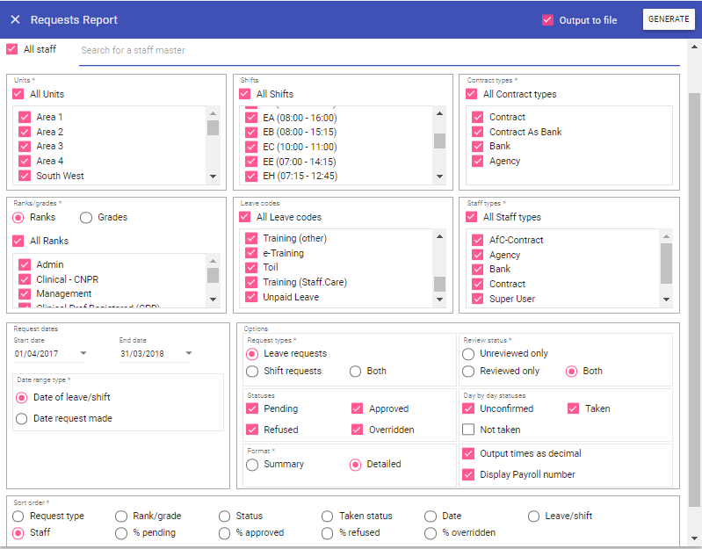Sort by % approved

click(x=226, y=532)
